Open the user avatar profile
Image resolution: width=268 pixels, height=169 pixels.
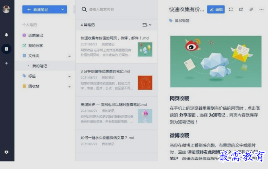click(x=6, y=9)
